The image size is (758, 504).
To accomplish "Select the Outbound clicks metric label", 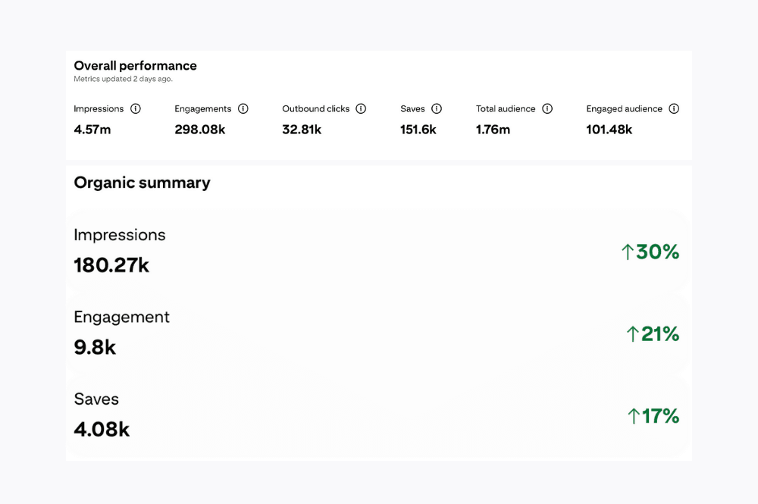I will pos(315,108).
